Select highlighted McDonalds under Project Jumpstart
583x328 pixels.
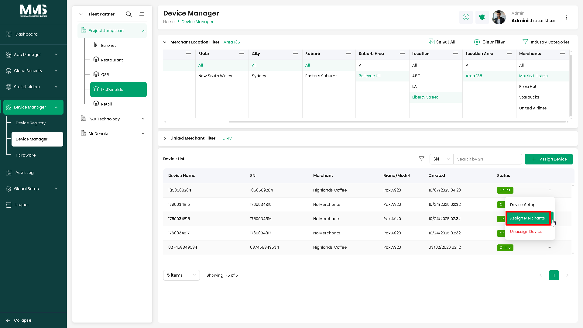(x=118, y=89)
